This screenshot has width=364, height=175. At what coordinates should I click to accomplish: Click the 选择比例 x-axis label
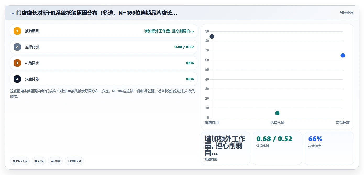tap(277, 123)
